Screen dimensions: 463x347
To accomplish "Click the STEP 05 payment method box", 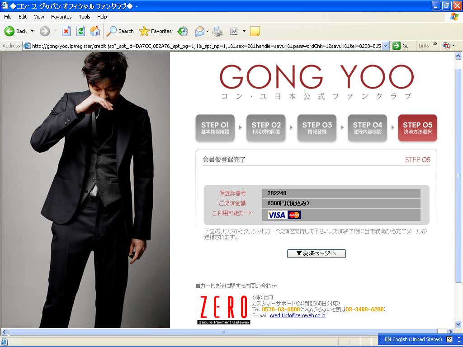I will click(x=417, y=128).
